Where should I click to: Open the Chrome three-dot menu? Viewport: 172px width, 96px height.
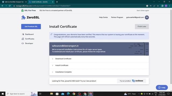170,6
